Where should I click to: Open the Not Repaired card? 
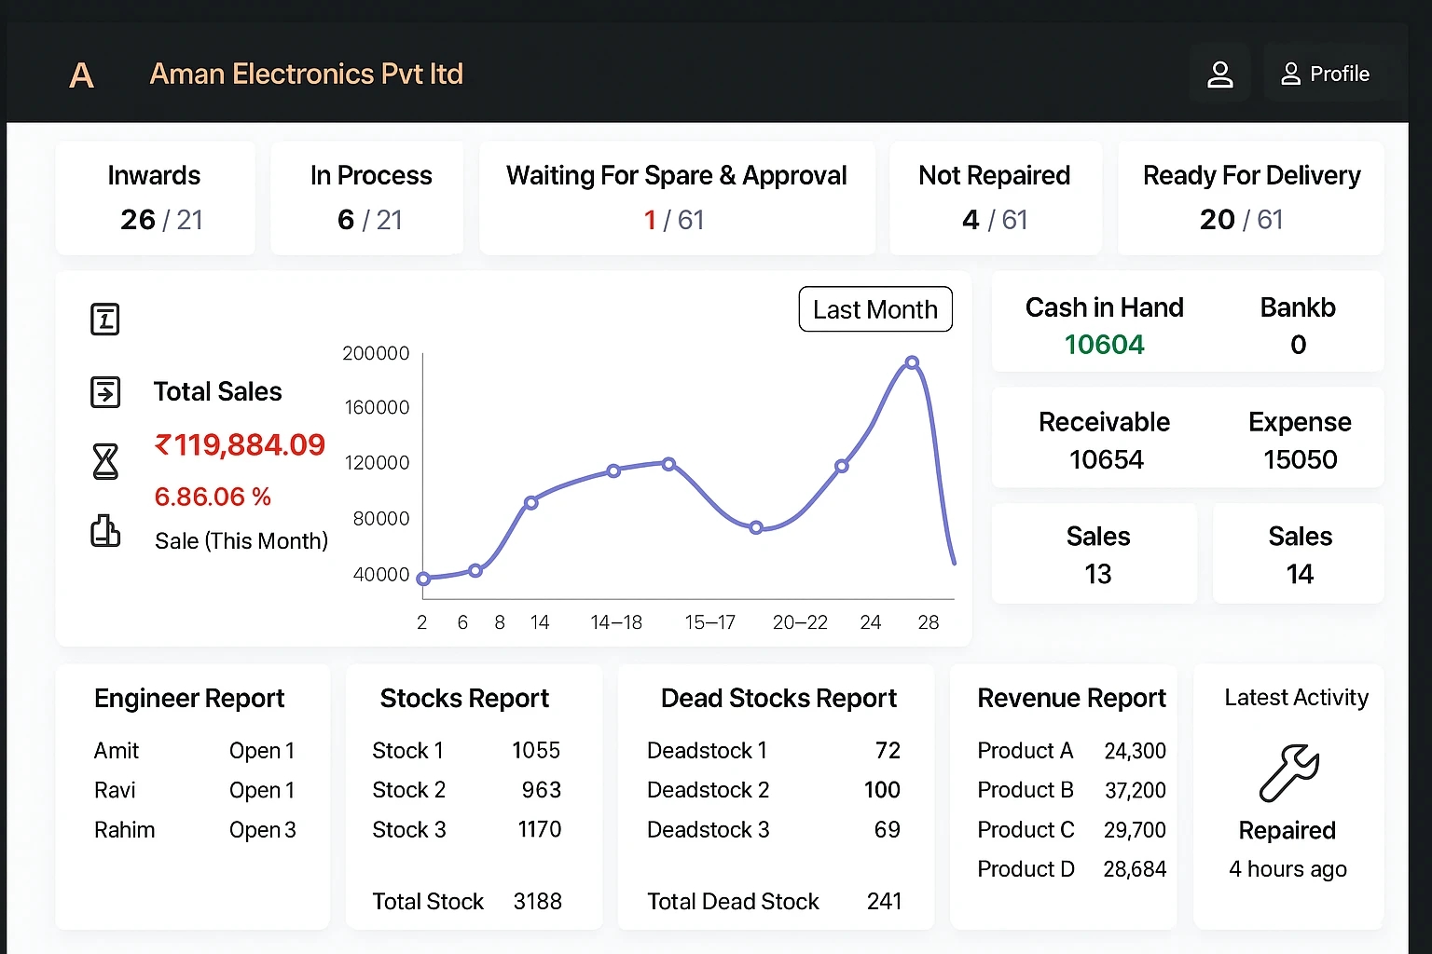coord(996,198)
